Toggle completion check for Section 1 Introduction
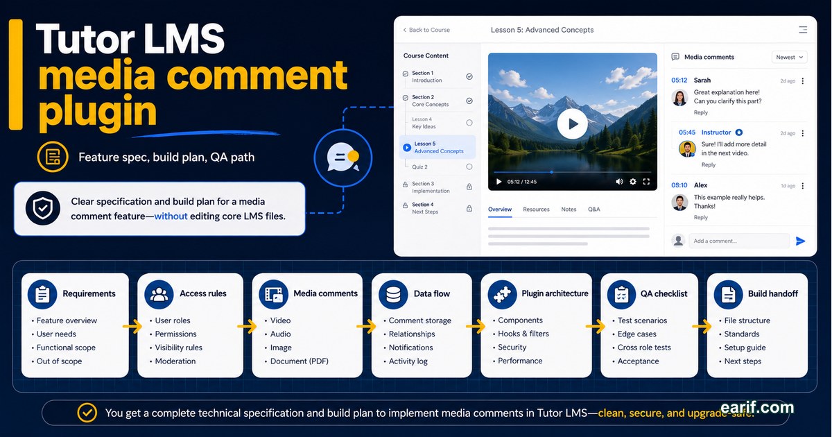Image resolution: width=832 pixels, height=437 pixels. pyautogui.click(x=469, y=77)
